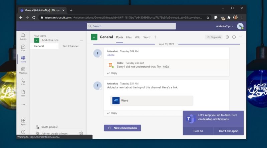Click Join or create a team
267x148 pixels.
point(54,134)
